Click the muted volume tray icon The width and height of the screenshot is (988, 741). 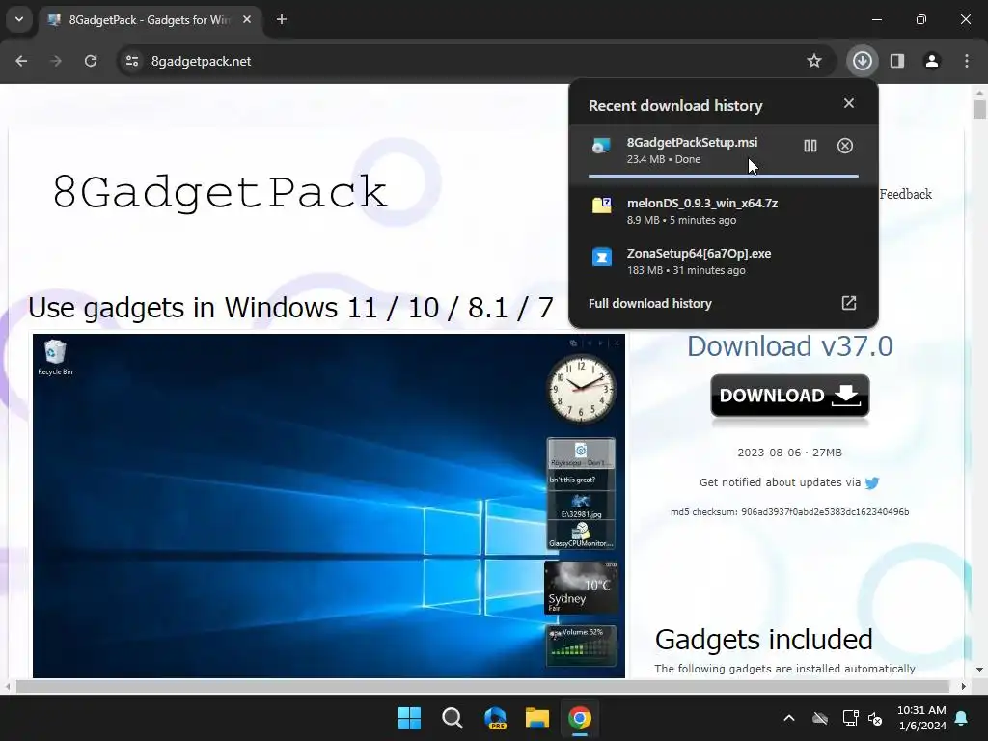[x=875, y=718]
